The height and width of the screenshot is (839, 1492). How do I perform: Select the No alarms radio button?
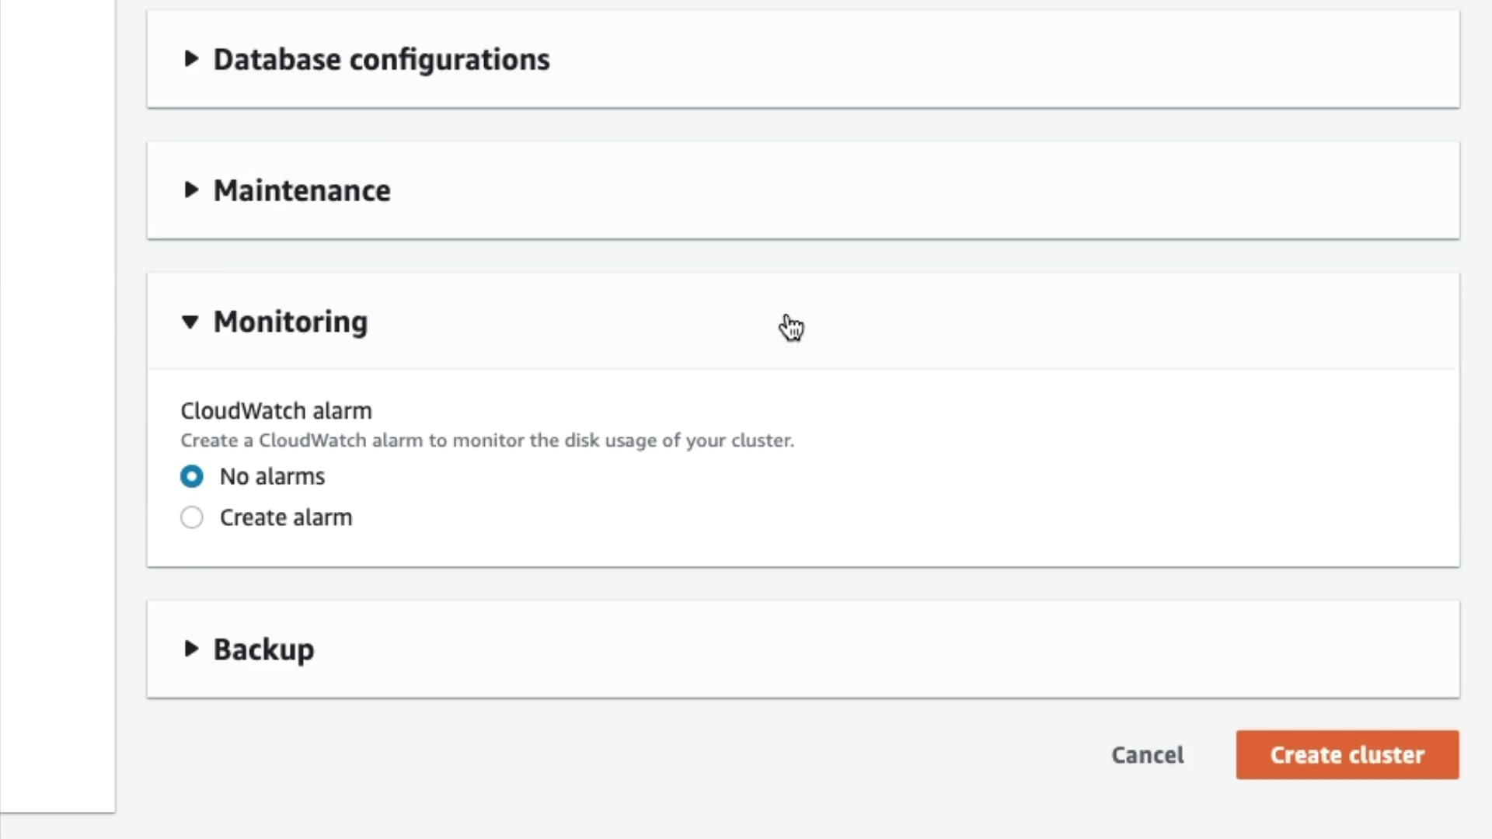coord(192,476)
